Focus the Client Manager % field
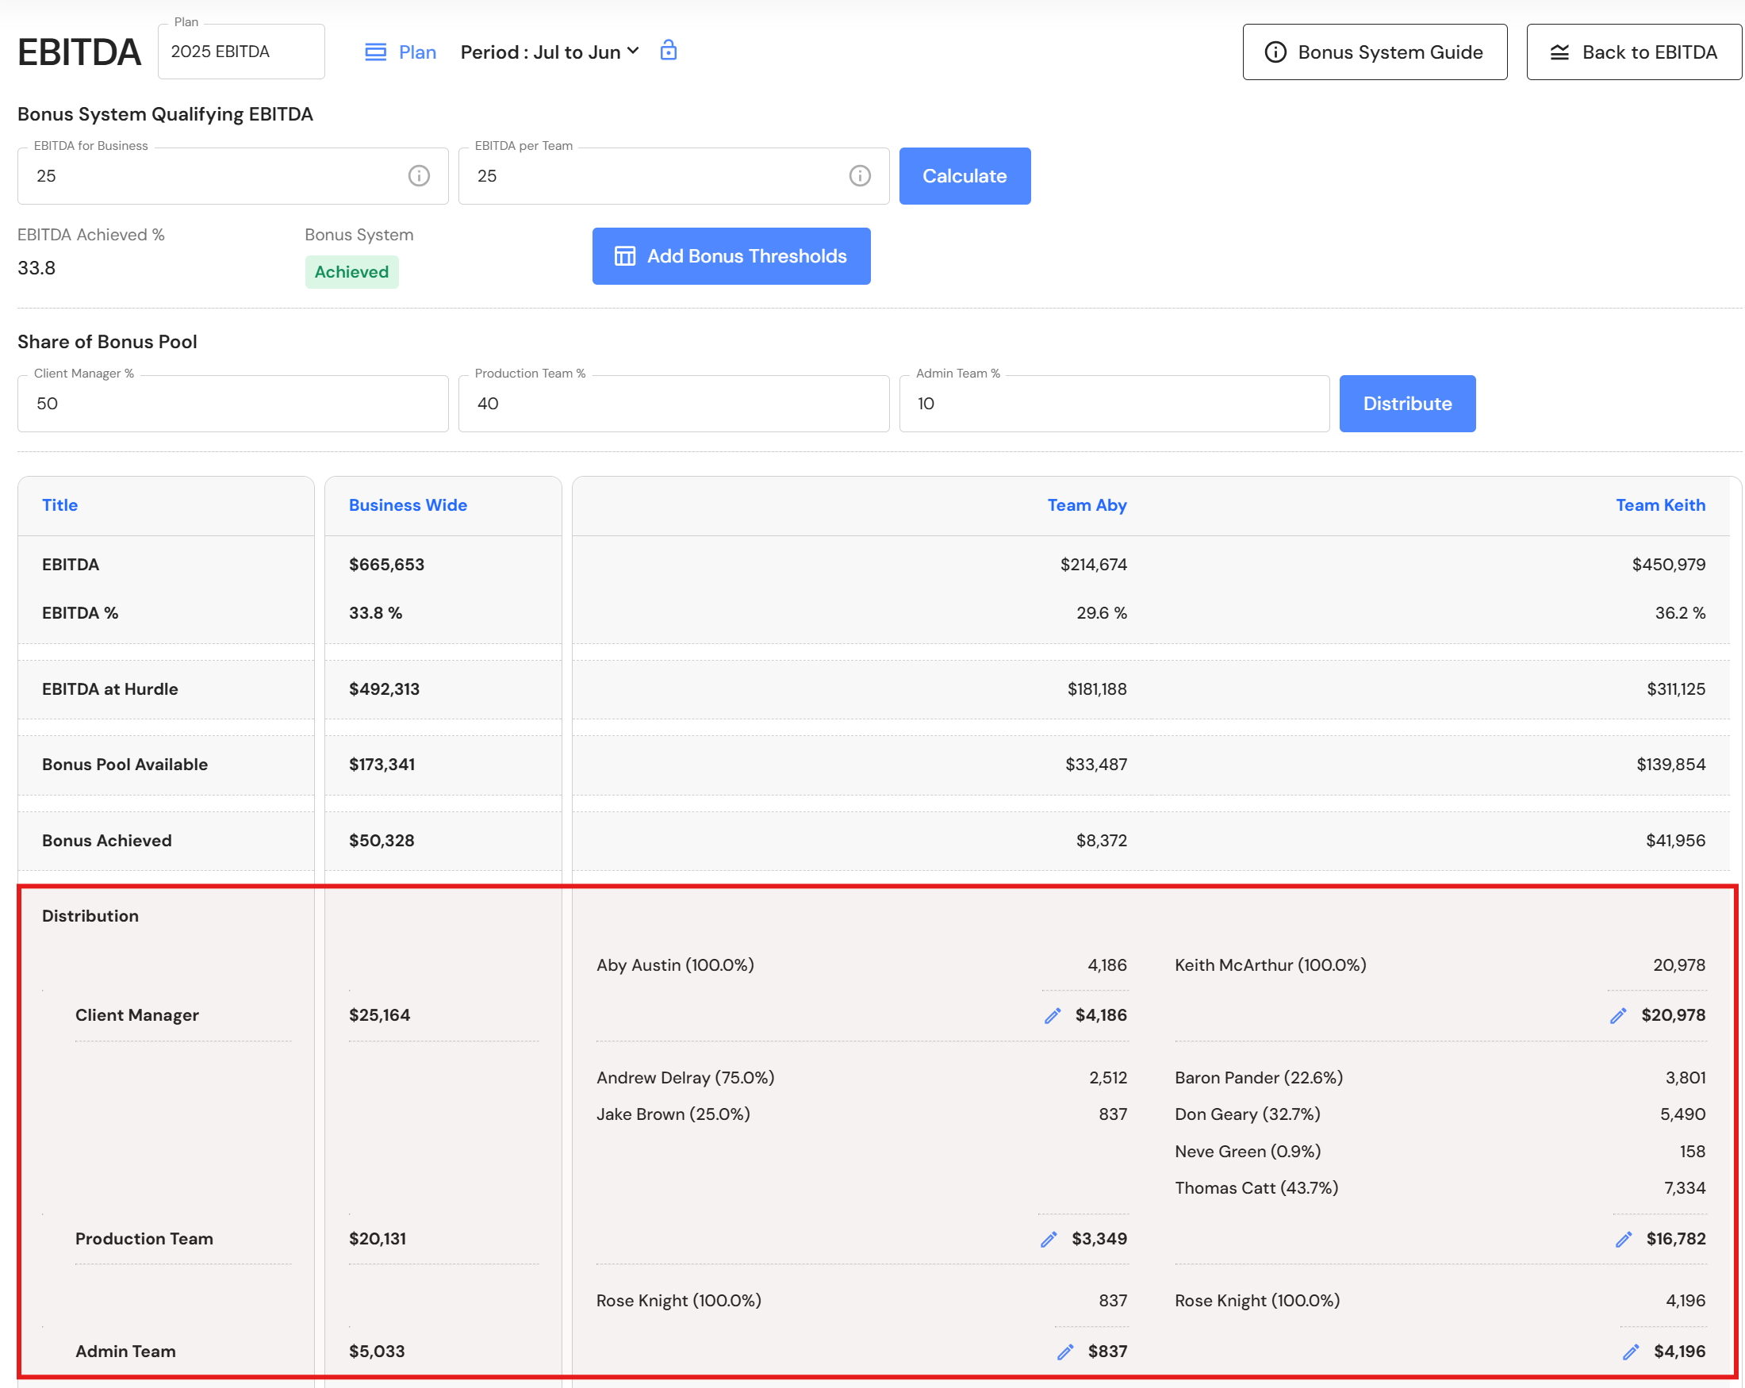The width and height of the screenshot is (1745, 1388). click(233, 403)
